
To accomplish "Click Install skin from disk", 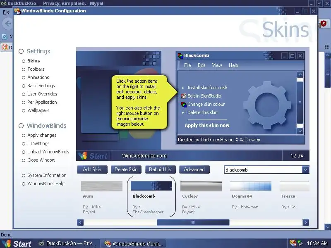I will 207,88.
